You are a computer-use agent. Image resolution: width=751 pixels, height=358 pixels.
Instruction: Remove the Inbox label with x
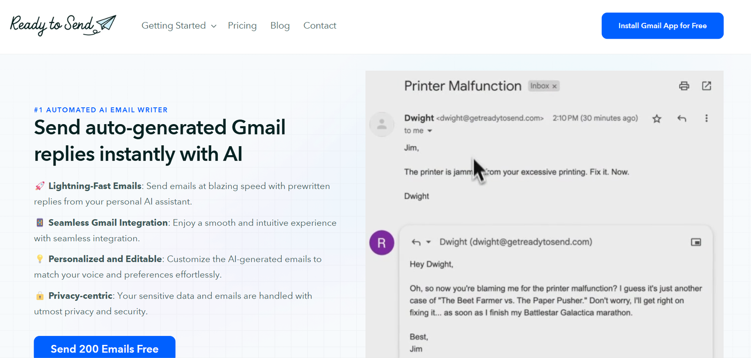[554, 86]
